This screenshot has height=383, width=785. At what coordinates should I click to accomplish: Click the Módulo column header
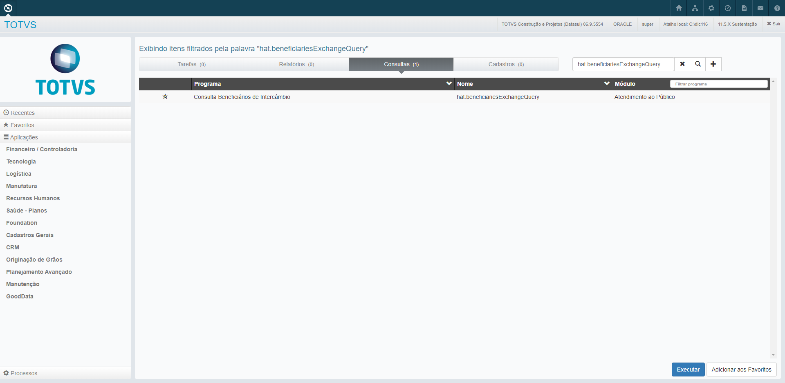pos(625,84)
